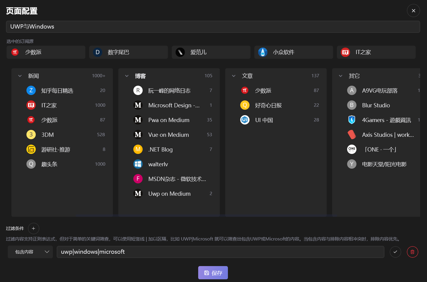Select the MSDN杂志 - 微软技术 feed name
This screenshot has width=427, height=282.
point(177,179)
